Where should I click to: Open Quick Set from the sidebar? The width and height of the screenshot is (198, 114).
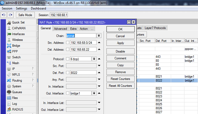click(18, 23)
